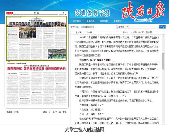Screen dimensions: 169x139
Task: Select the 放大 font size radio button
Action: (135, 32)
